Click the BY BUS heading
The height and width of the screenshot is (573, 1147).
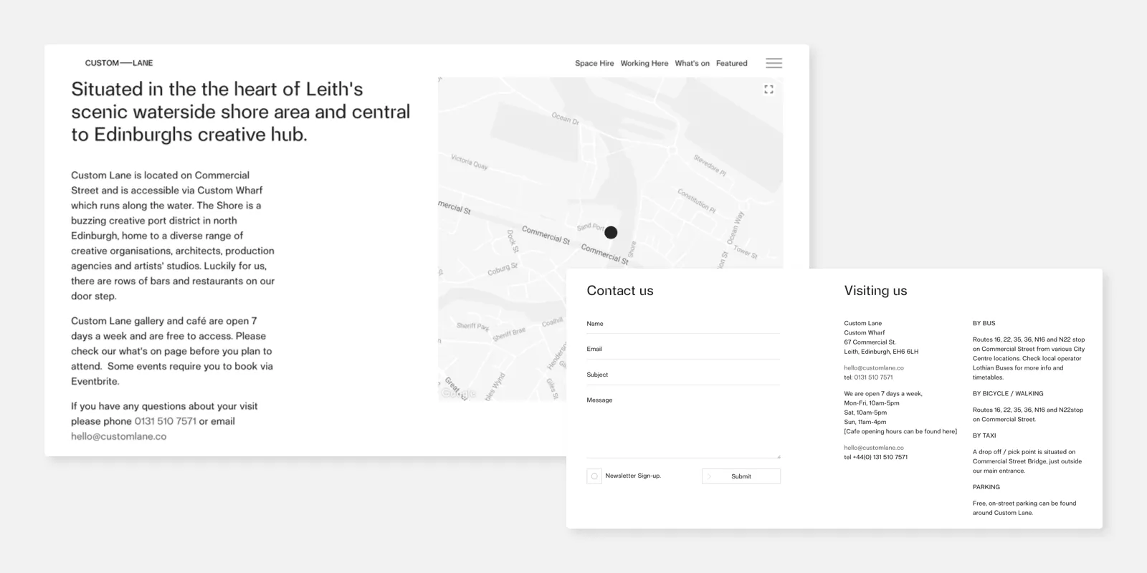coord(984,324)
